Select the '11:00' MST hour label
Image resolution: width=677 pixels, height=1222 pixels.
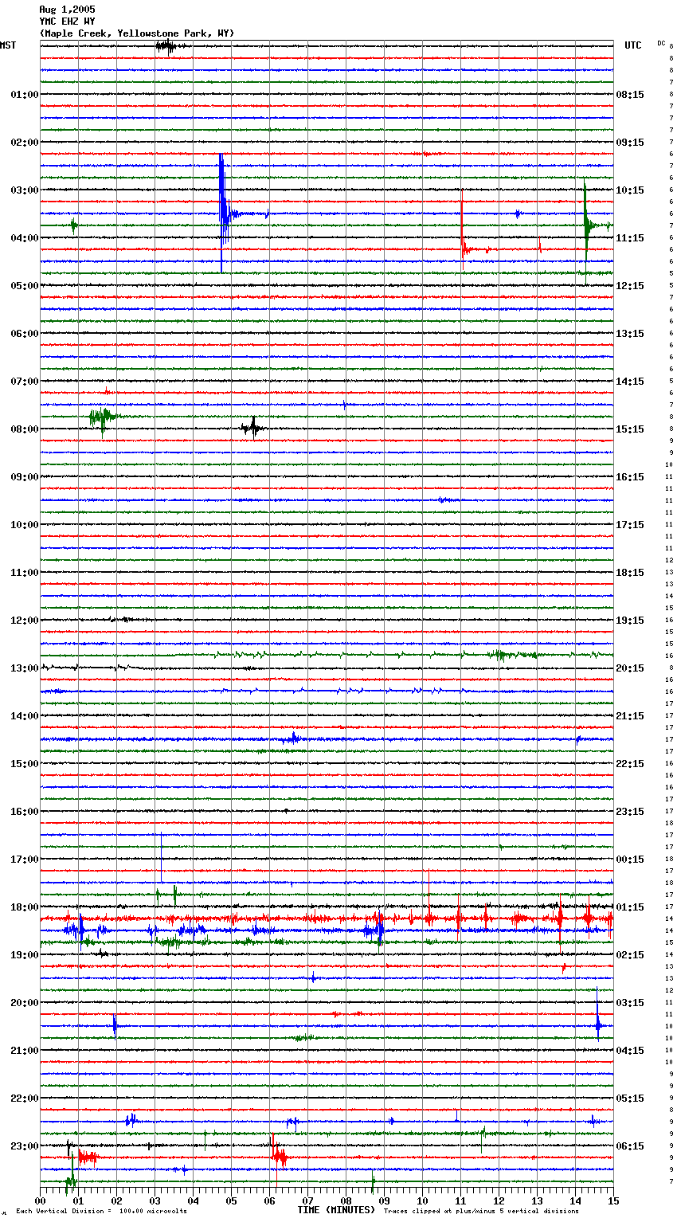pyautogui.click(x=25, y=573)
